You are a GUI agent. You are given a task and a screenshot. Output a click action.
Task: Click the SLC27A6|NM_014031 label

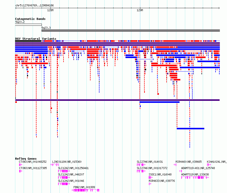150,162
